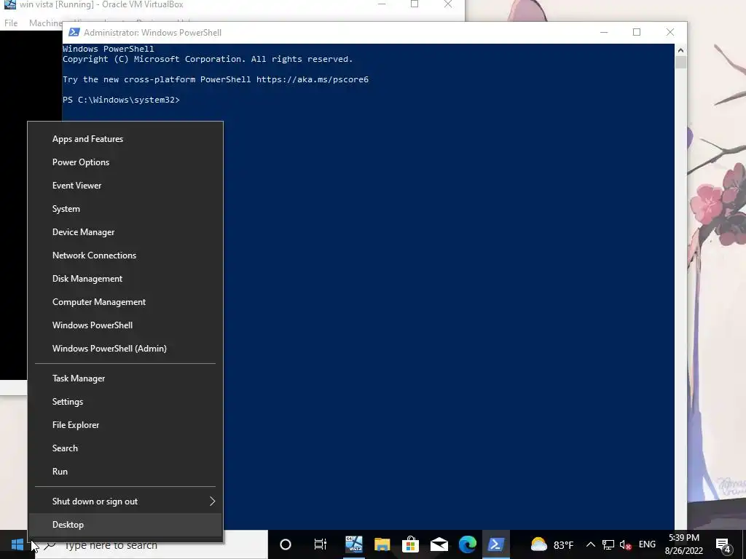Launch Windows PowerShell (Admin)
This screenshot has width=746, height=559.
click(x=125, y=349)
